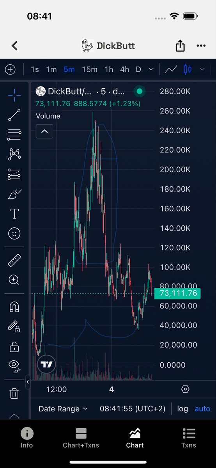Select the 1m timeframe
This screenshot has width=216, height=468.
[x=51, y=69]
